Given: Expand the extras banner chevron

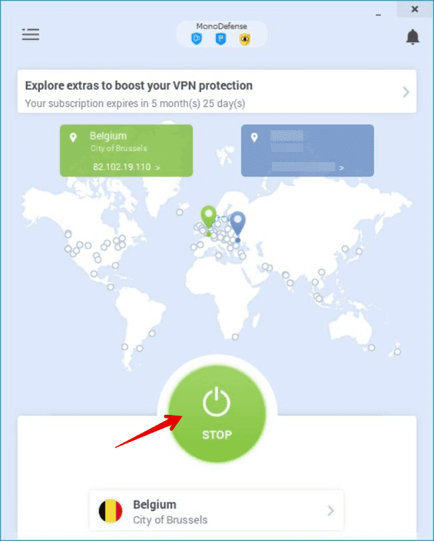Looking at the screenshot, I should (406, 92).
